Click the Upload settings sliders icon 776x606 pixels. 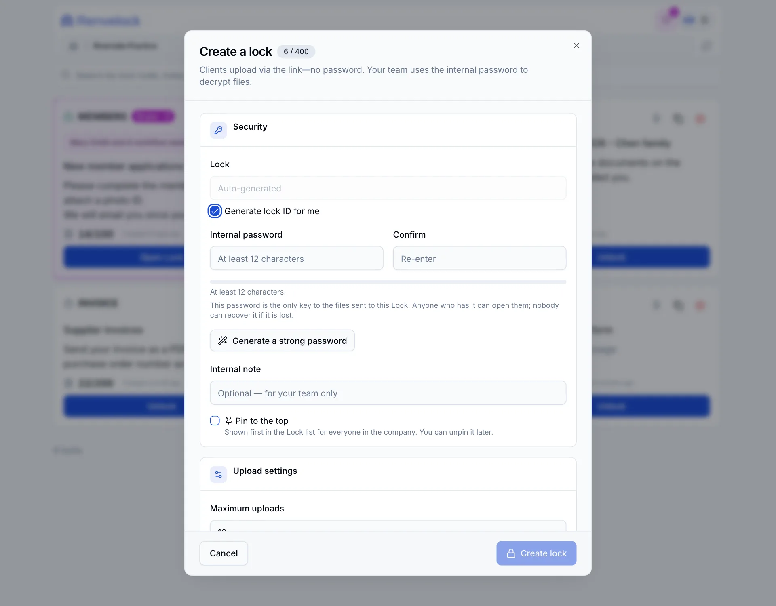tap(218, 474)
